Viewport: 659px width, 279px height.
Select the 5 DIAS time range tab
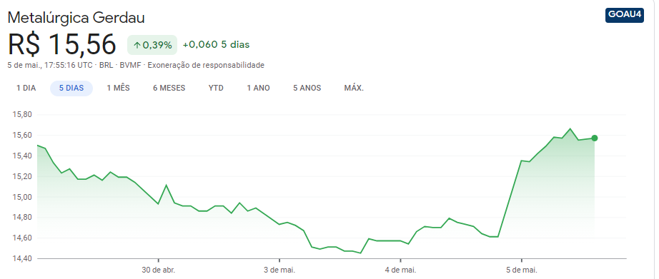coord(71,88)
